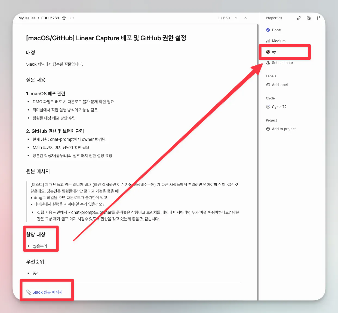Click the label tag icon

[268, 85]
